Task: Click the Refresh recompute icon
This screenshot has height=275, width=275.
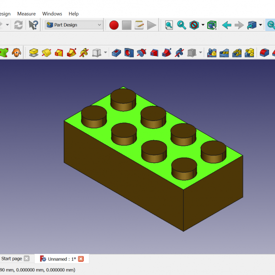Action: (18, 25)
